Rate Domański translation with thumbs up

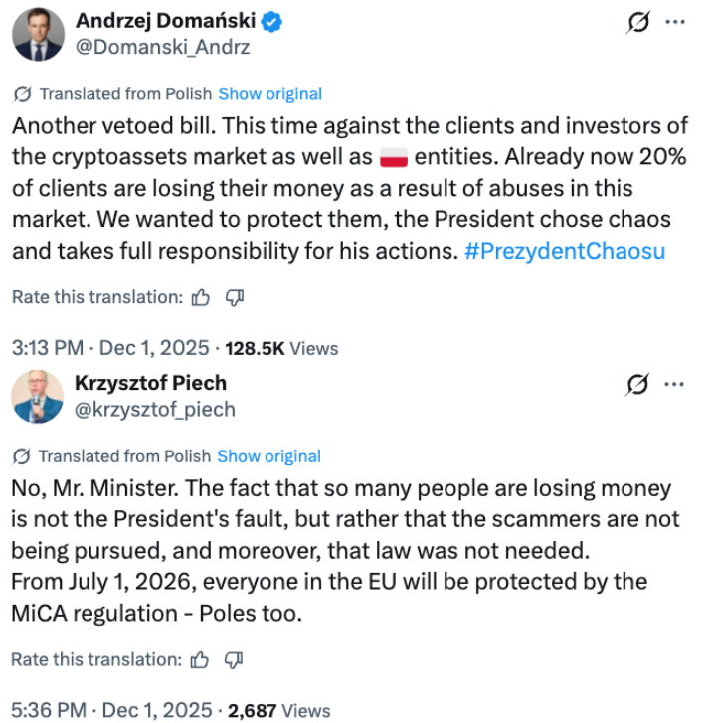[x=201, y=297]
